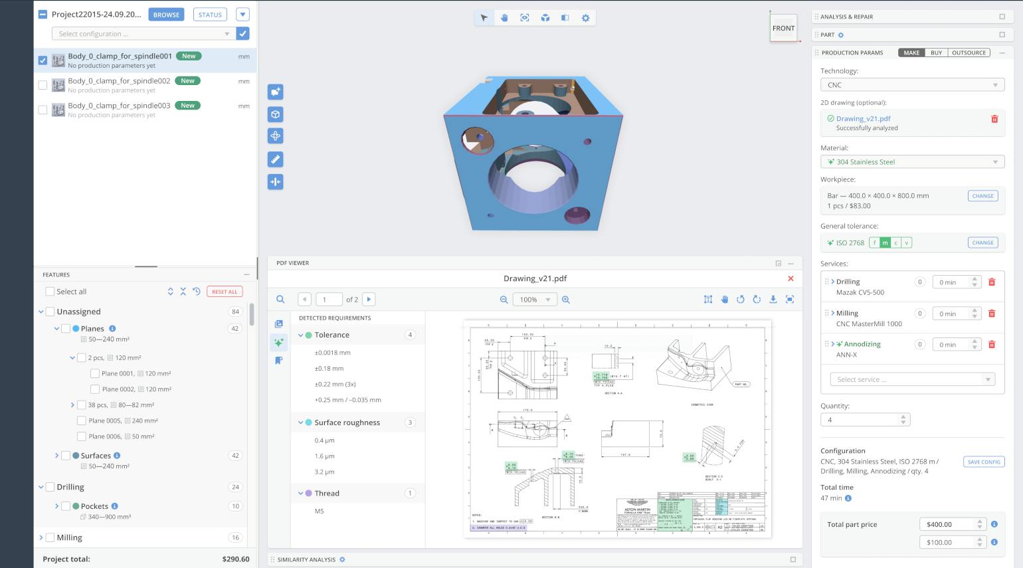1023x568 pixels.
Task: Open the Select configuration dropdown
Action: [x=143, y=34]
